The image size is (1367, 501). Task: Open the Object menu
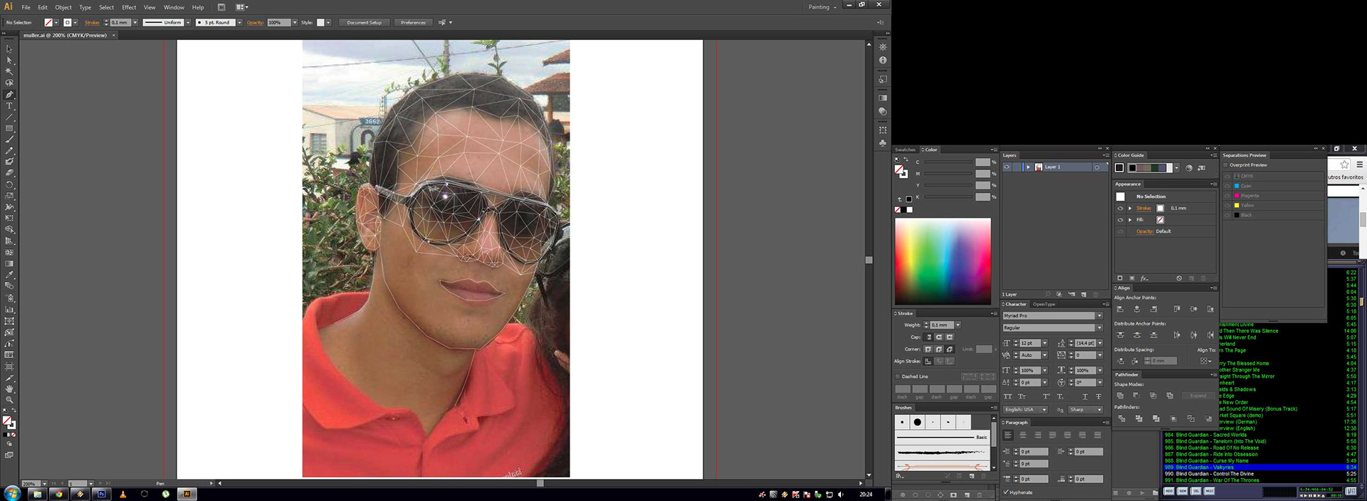[63, 7]
